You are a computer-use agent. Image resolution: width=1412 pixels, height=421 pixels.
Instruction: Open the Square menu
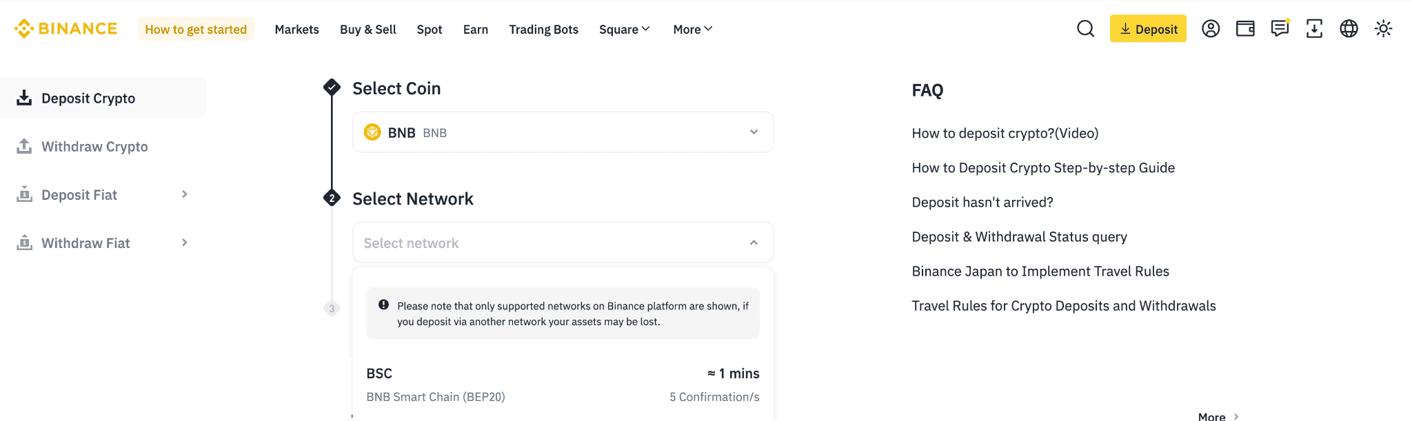(624, 30)
